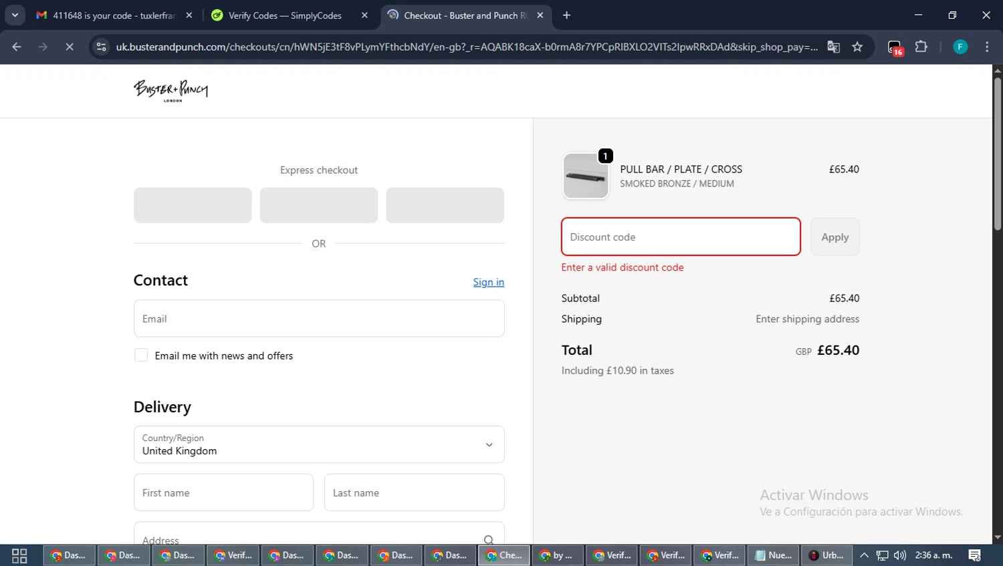Open Chrome three-dot menu

tap(987, 47)
